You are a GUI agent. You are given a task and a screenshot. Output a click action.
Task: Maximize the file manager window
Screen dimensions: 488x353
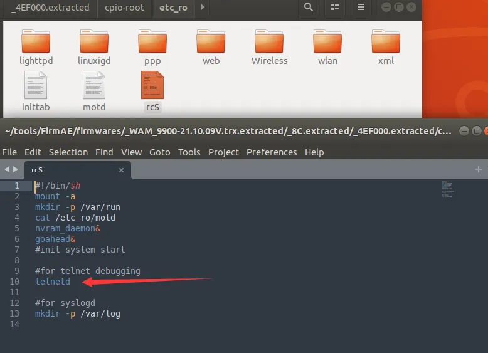click(x=399, y=7)
